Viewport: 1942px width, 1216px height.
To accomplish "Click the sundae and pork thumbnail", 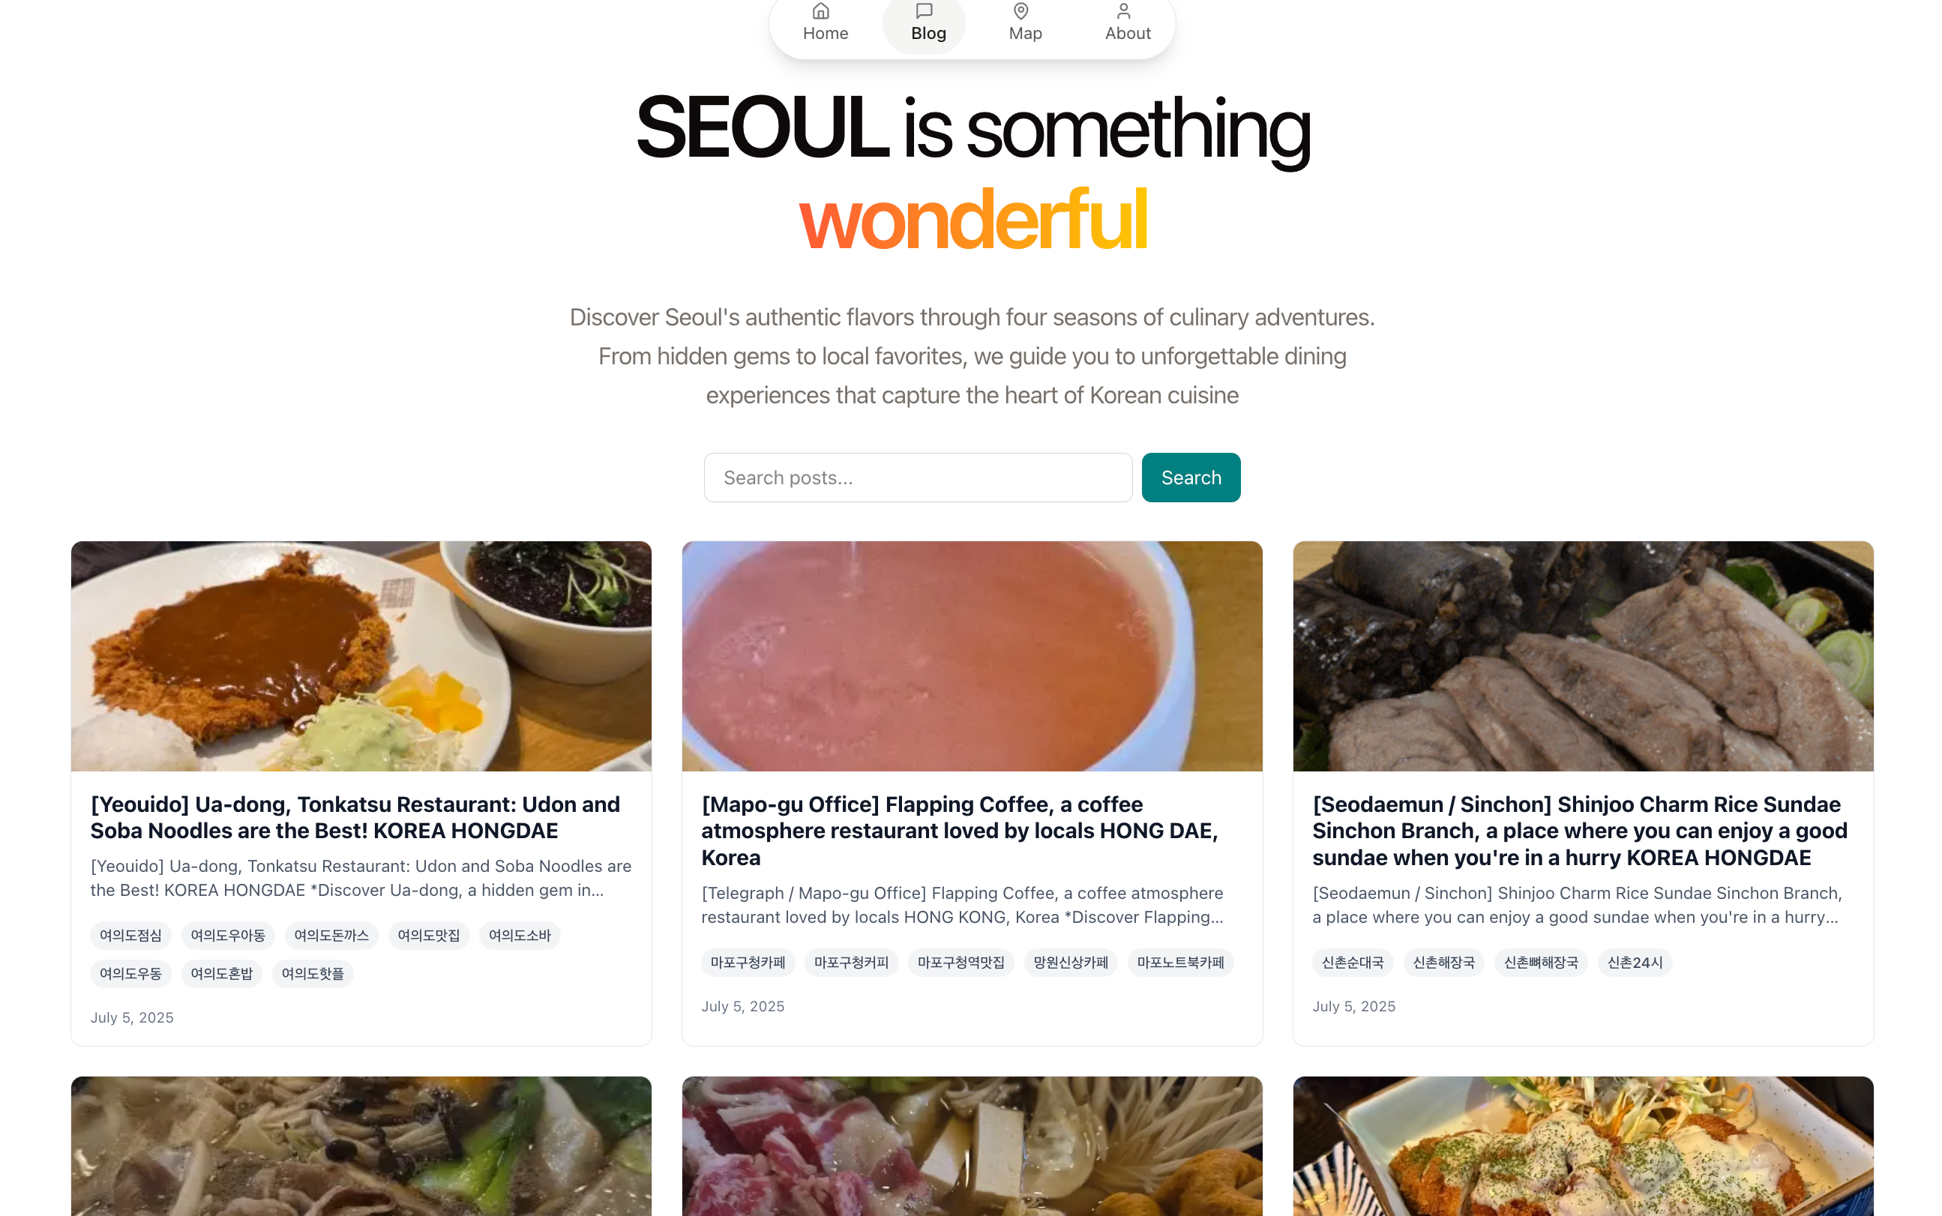I will (x=1582, y=655).
